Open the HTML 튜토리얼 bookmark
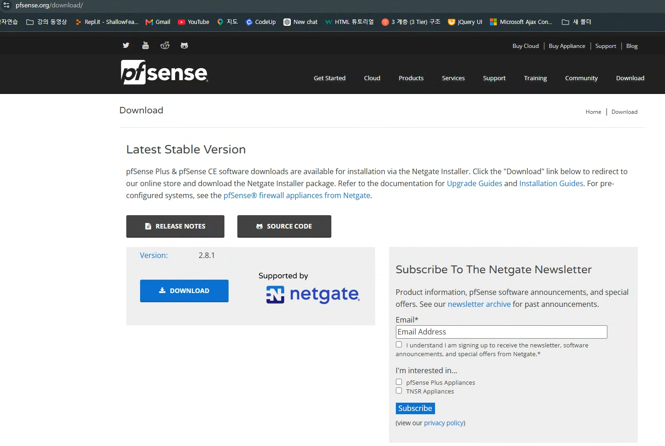 tap(349, 22)
